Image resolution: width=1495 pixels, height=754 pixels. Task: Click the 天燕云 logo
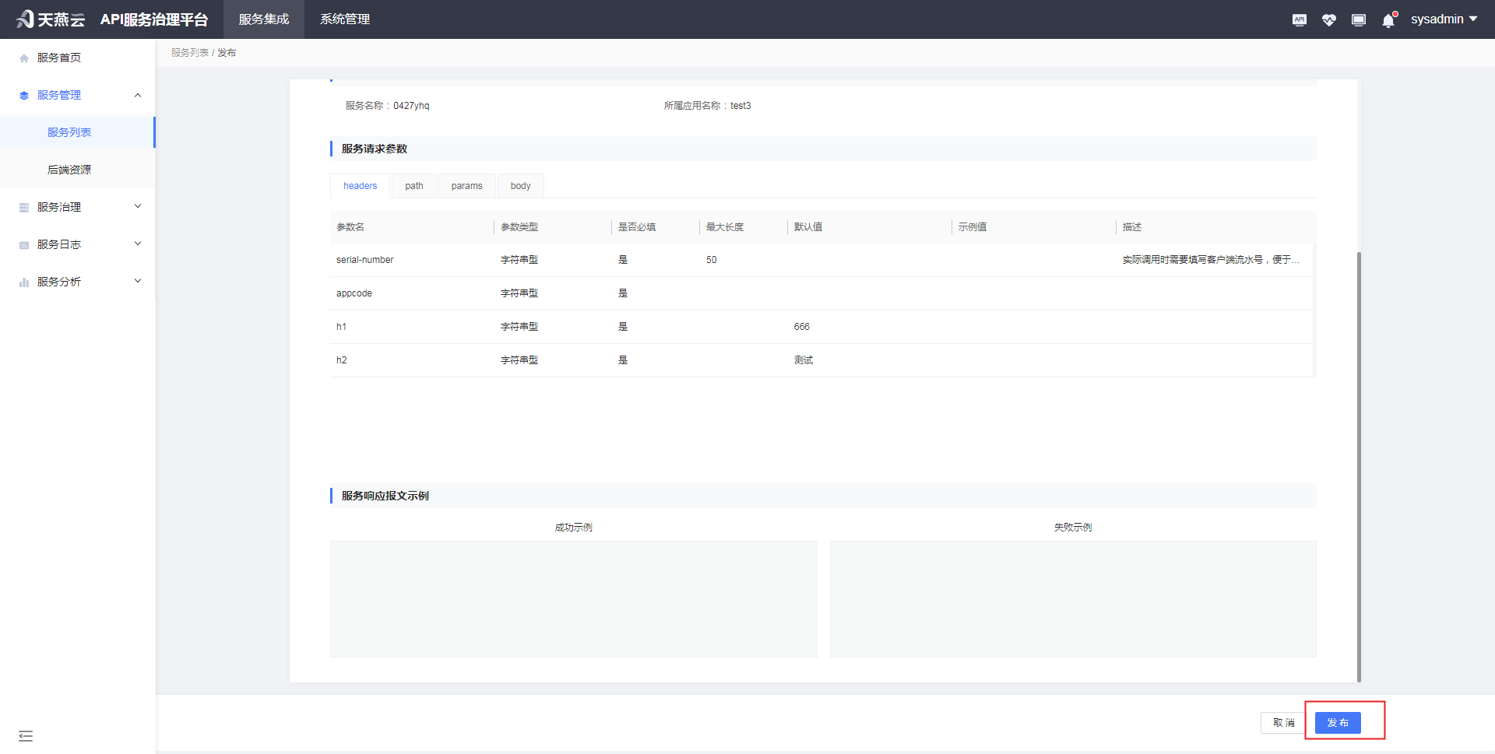pyautogui.click(x=50, y=19)
